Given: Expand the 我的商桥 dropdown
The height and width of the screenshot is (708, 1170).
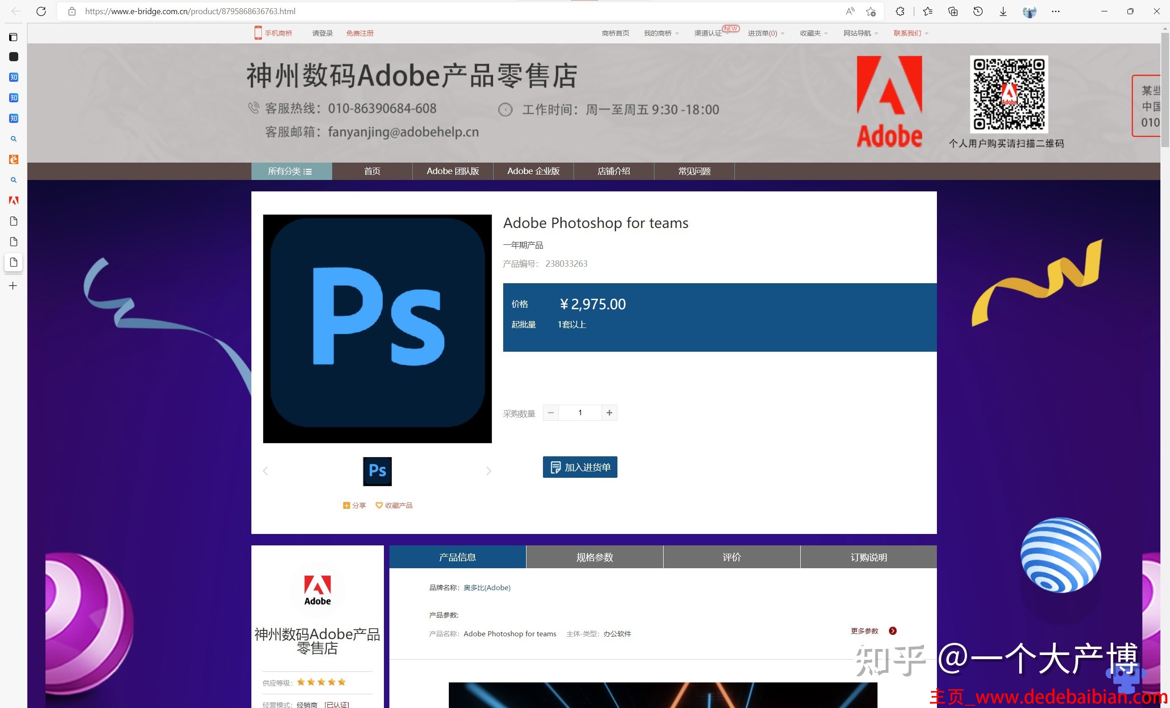Looking at the screenshot, I should point(661,33).
